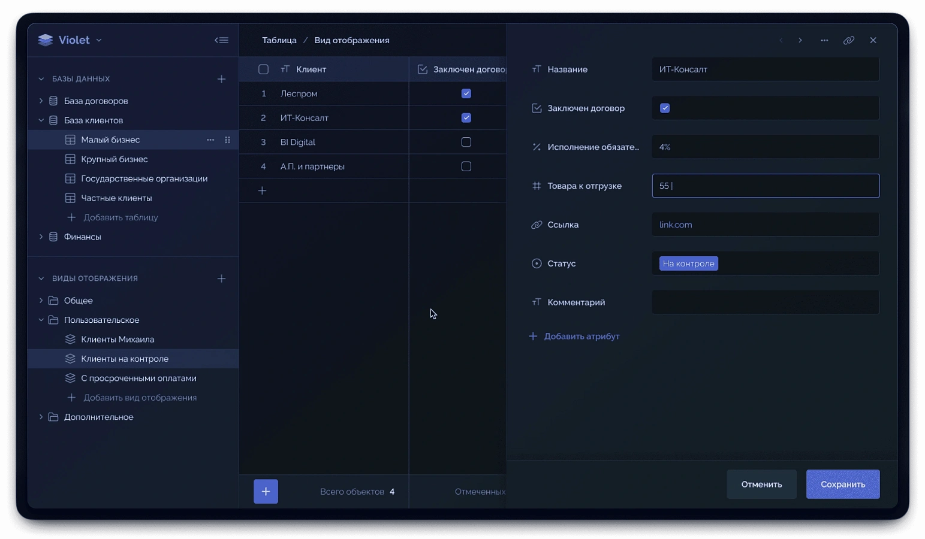Click the Леспром client cell
The image size is (925, 539).
[324, 93]
